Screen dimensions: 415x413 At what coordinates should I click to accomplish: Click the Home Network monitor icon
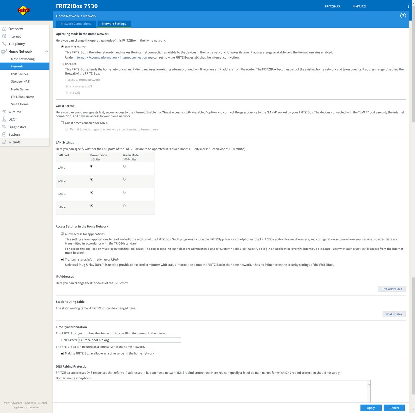(4, 51)
